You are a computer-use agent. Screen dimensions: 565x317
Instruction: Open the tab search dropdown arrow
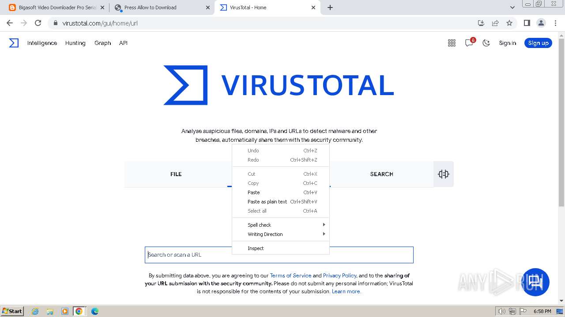512,7
